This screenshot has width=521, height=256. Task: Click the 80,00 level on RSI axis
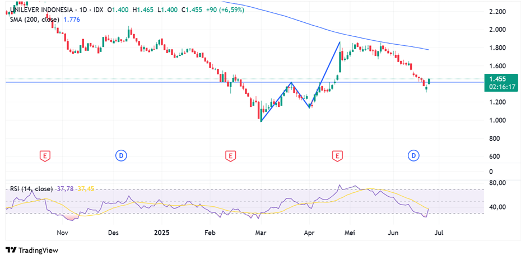point(497,183)
